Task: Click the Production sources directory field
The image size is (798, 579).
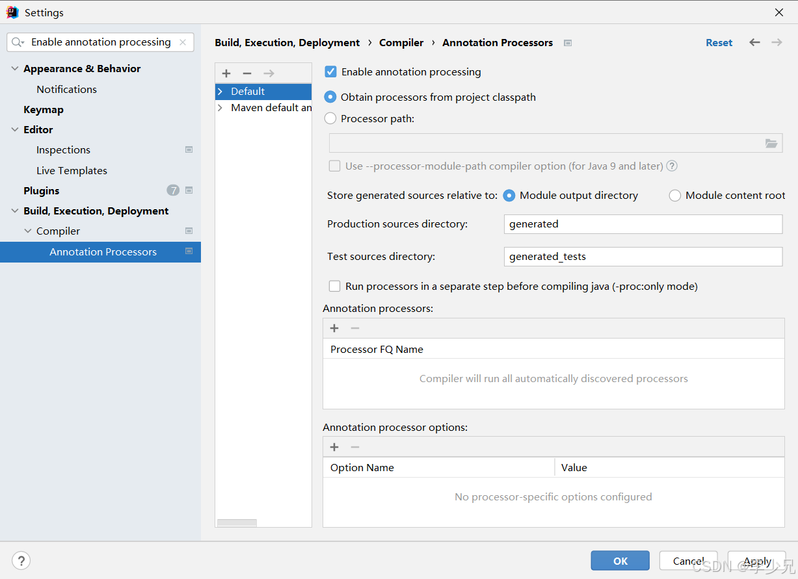Action: (x=643, y=224)
